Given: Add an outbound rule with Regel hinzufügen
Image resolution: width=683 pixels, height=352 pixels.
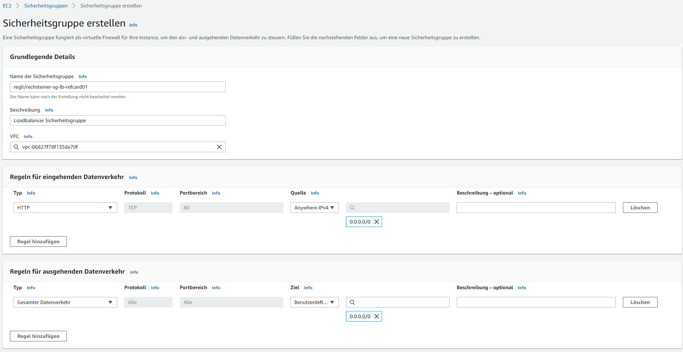Looking at the screenshot, I should [x=38, y=336].
